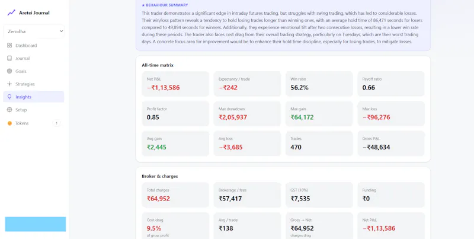Click the Tokens count badge
474x239 pixels.
click(56, 123)
